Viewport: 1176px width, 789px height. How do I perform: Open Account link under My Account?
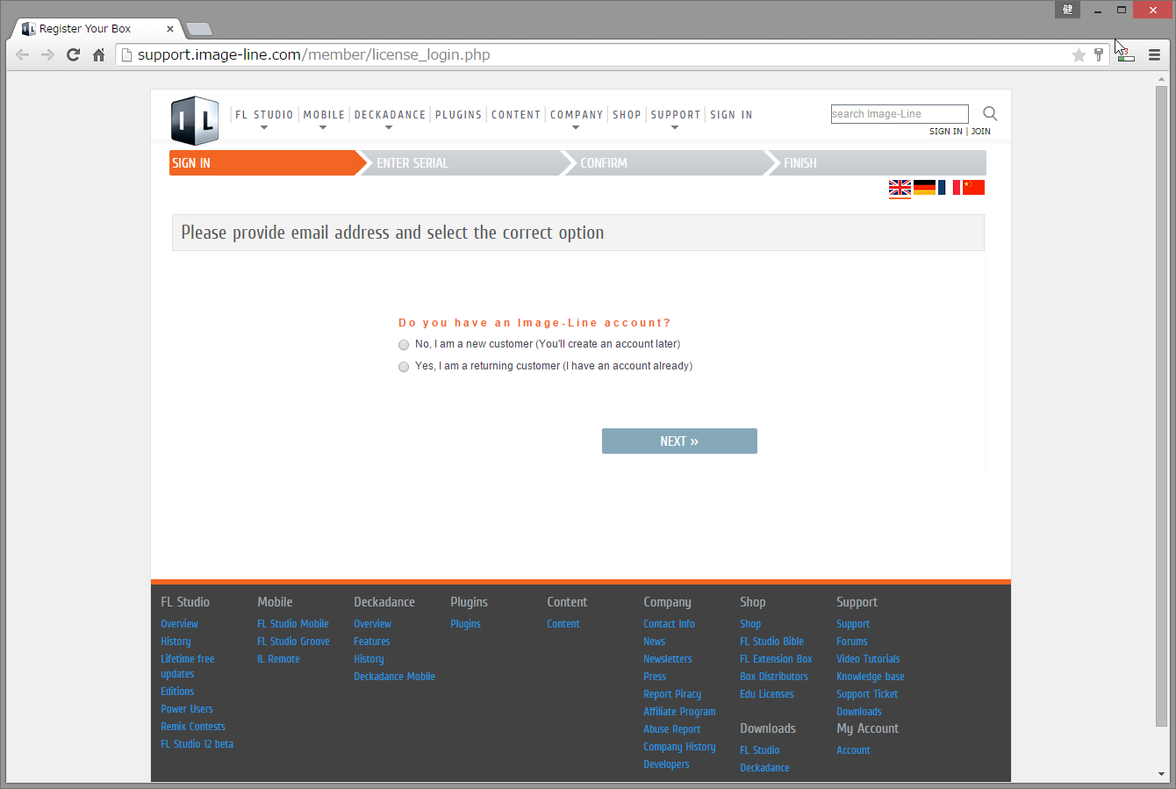click(x=853, y=750)
